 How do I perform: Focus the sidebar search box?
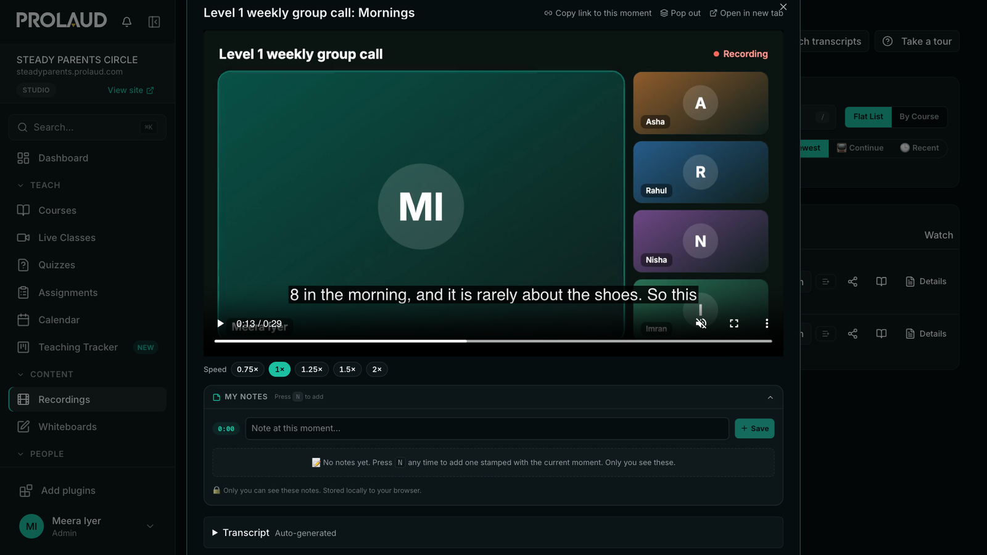[87, 127]
